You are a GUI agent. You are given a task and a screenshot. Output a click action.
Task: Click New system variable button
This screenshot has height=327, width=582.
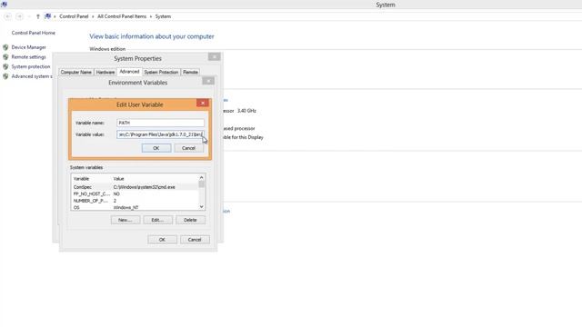(x=125, y=220)
